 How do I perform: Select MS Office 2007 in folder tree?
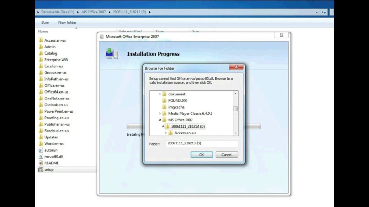[180, 120]
